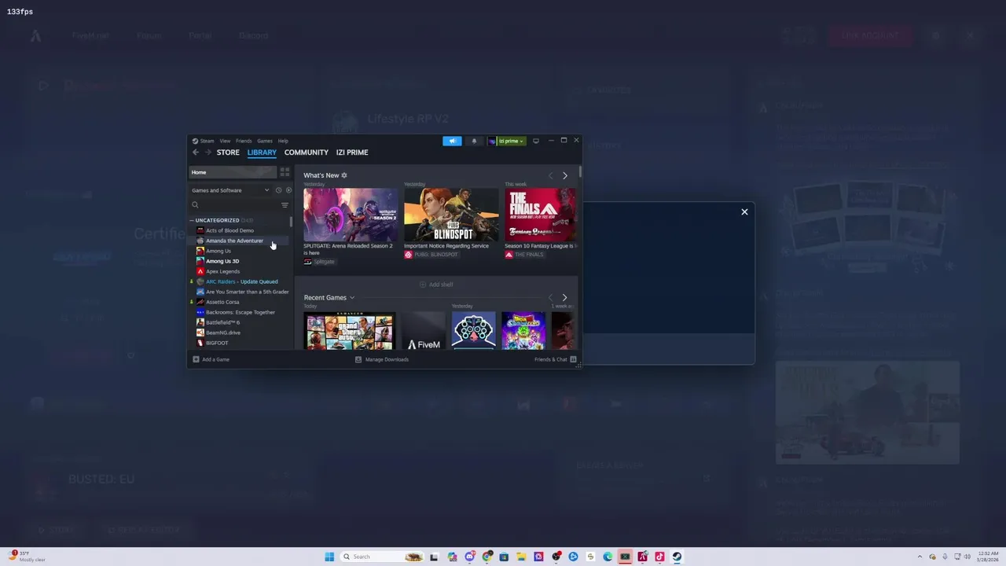The height and width of the screenshot is (566, 1006).
Task: Go to previous What's New items
Action: pyautogui.click(x=550, y=175)
